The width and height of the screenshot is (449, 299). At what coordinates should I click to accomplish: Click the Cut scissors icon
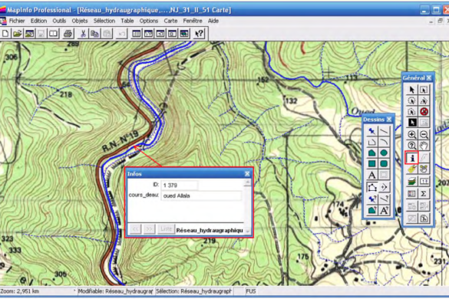(83, 34)
